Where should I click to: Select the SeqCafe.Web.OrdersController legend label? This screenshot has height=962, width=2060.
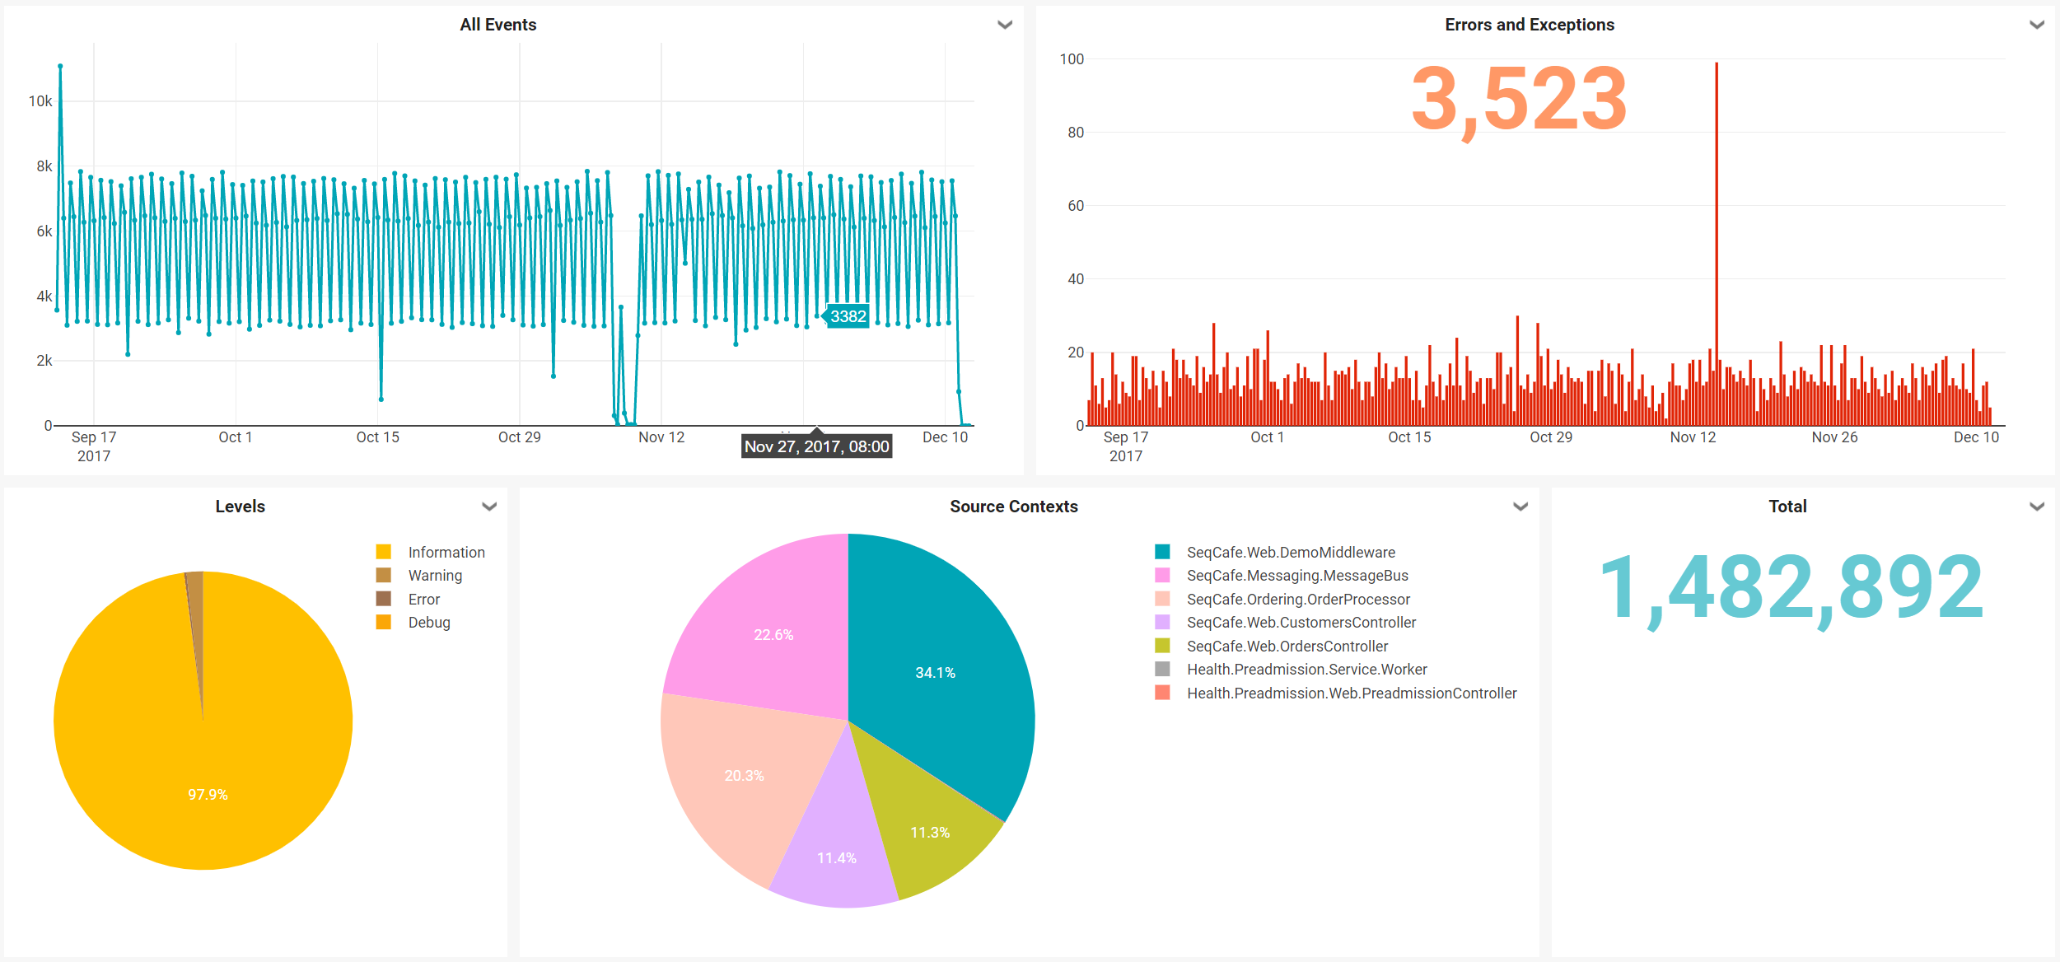1287,646
